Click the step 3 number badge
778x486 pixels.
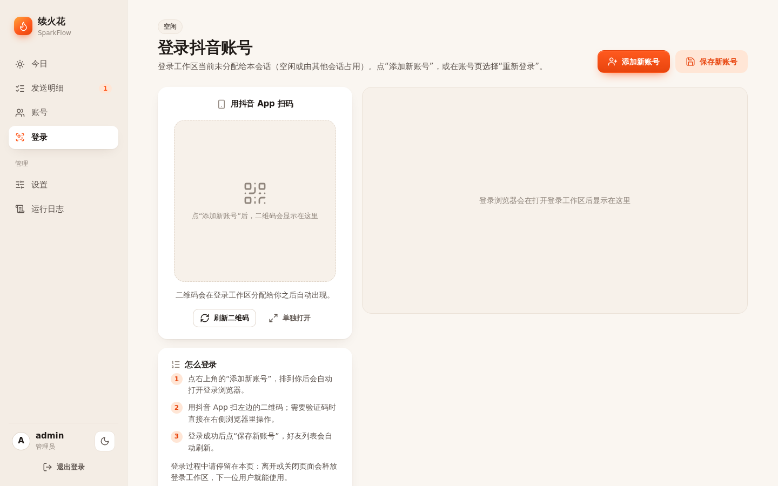pyautogui.click(x=177, y=436)
